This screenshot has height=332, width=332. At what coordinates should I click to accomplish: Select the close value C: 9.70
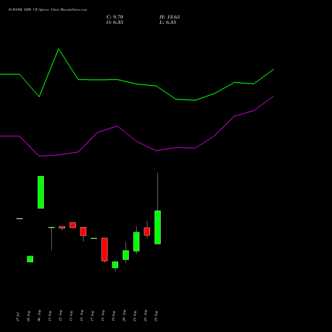click(x=115, y=17)
